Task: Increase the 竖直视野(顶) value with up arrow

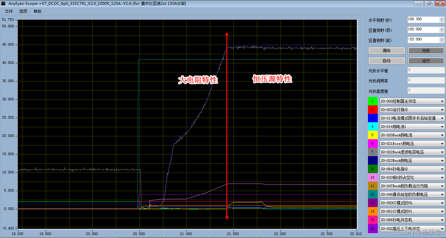Action: 442,28
